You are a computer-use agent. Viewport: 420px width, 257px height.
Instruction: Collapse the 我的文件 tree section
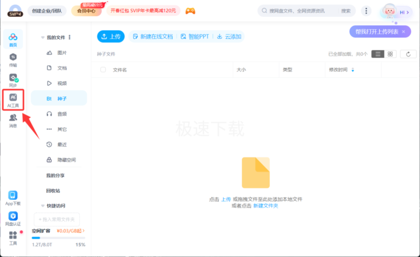pyautogui.click(x=43, y=37)
